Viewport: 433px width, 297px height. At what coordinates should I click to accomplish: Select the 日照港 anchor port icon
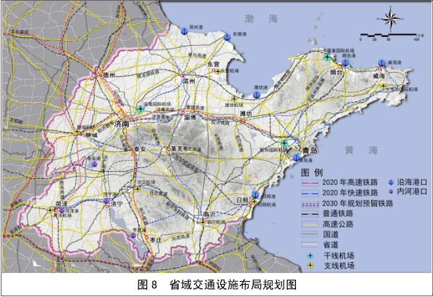[x=255, y=195]
